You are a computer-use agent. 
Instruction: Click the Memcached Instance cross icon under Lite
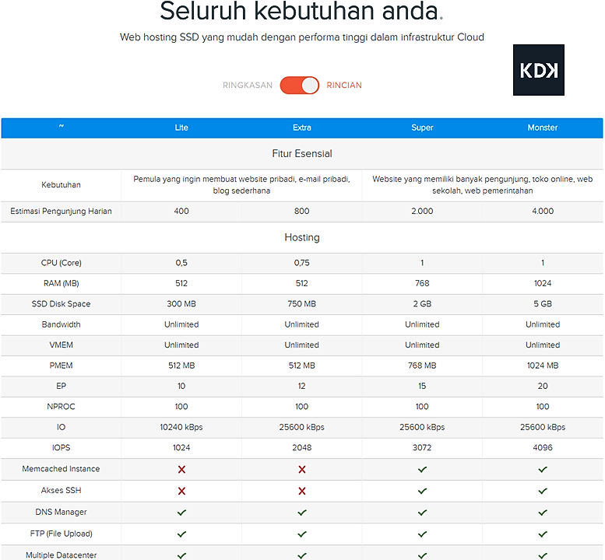point(181,470)
